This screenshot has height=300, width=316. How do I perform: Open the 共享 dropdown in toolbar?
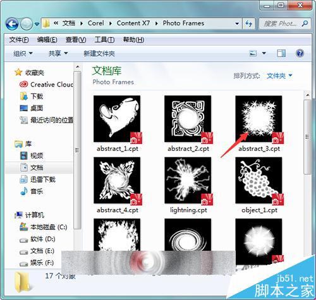pyautogui.click(x=58, y=53)
